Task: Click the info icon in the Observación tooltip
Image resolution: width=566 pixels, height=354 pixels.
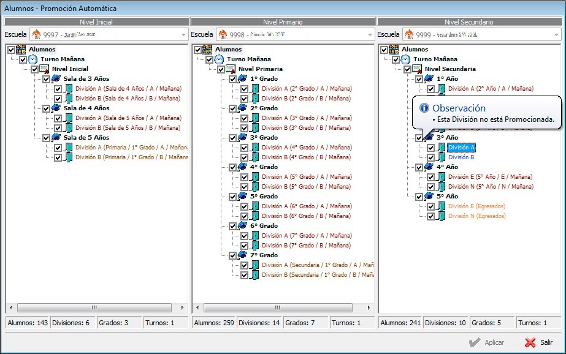Action: tap(424, 108)
